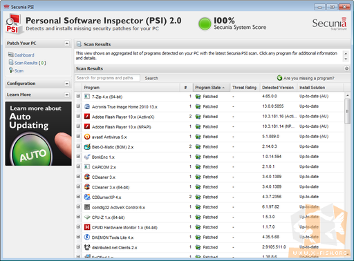Select the 'CPU-Z 1.x (64-bit)' program name
The image size is (354, 261).
click(109, 217)
